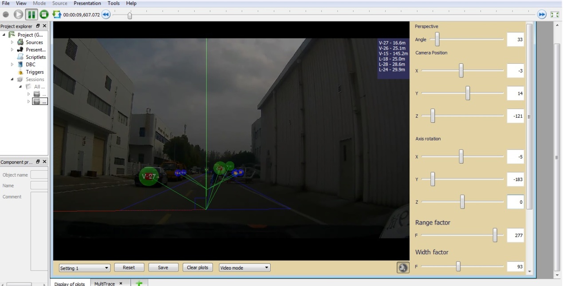This screenshot has width=563, height=286.
Task: Click the Axis rotation Y slider handle
Action: coord(433,179)
